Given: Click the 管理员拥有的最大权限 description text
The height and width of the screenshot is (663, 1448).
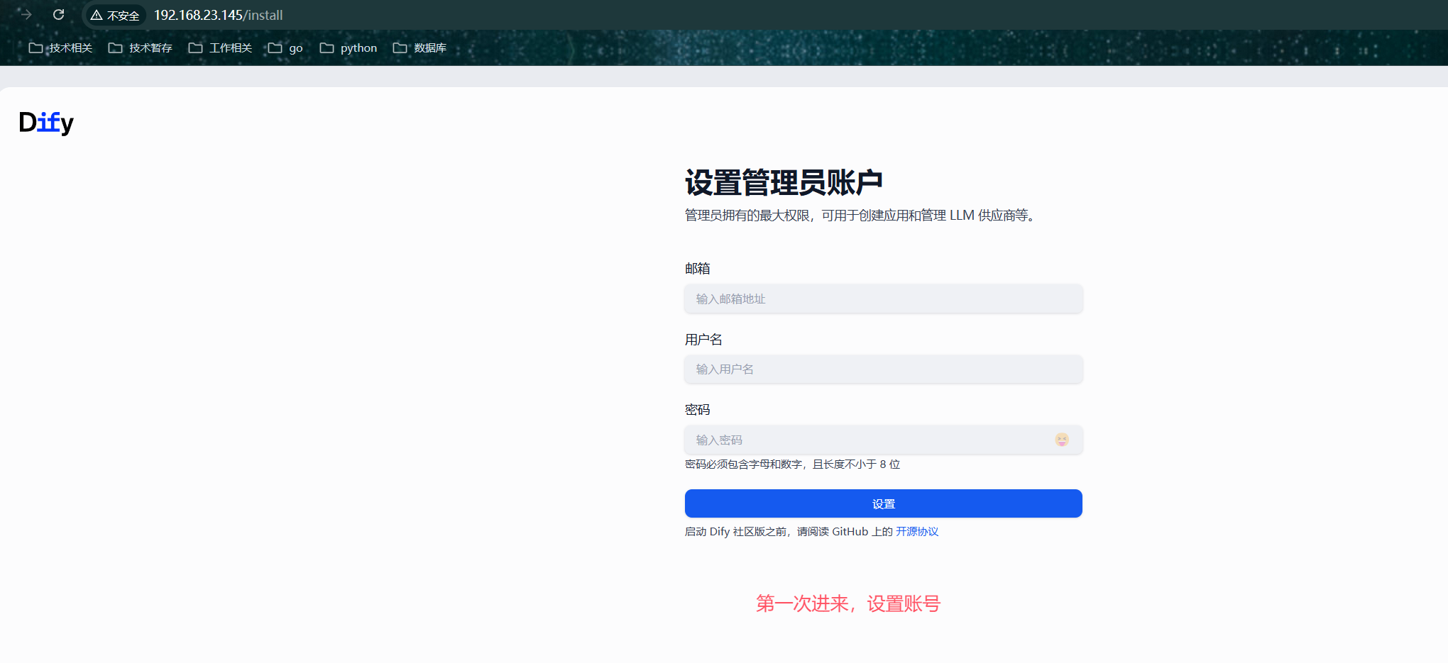Looking at the screenshot, I should [860, 216].
